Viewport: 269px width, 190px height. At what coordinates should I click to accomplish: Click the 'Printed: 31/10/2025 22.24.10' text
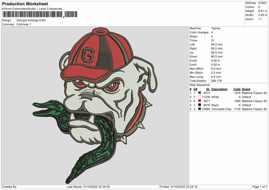pos(178,187)
